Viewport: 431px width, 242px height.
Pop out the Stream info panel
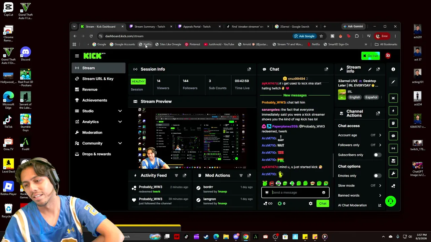click(378, 69)
